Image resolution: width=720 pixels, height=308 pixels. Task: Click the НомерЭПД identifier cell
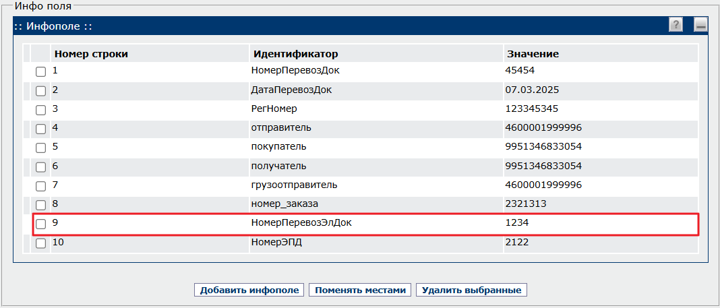[x=276, y=242]
